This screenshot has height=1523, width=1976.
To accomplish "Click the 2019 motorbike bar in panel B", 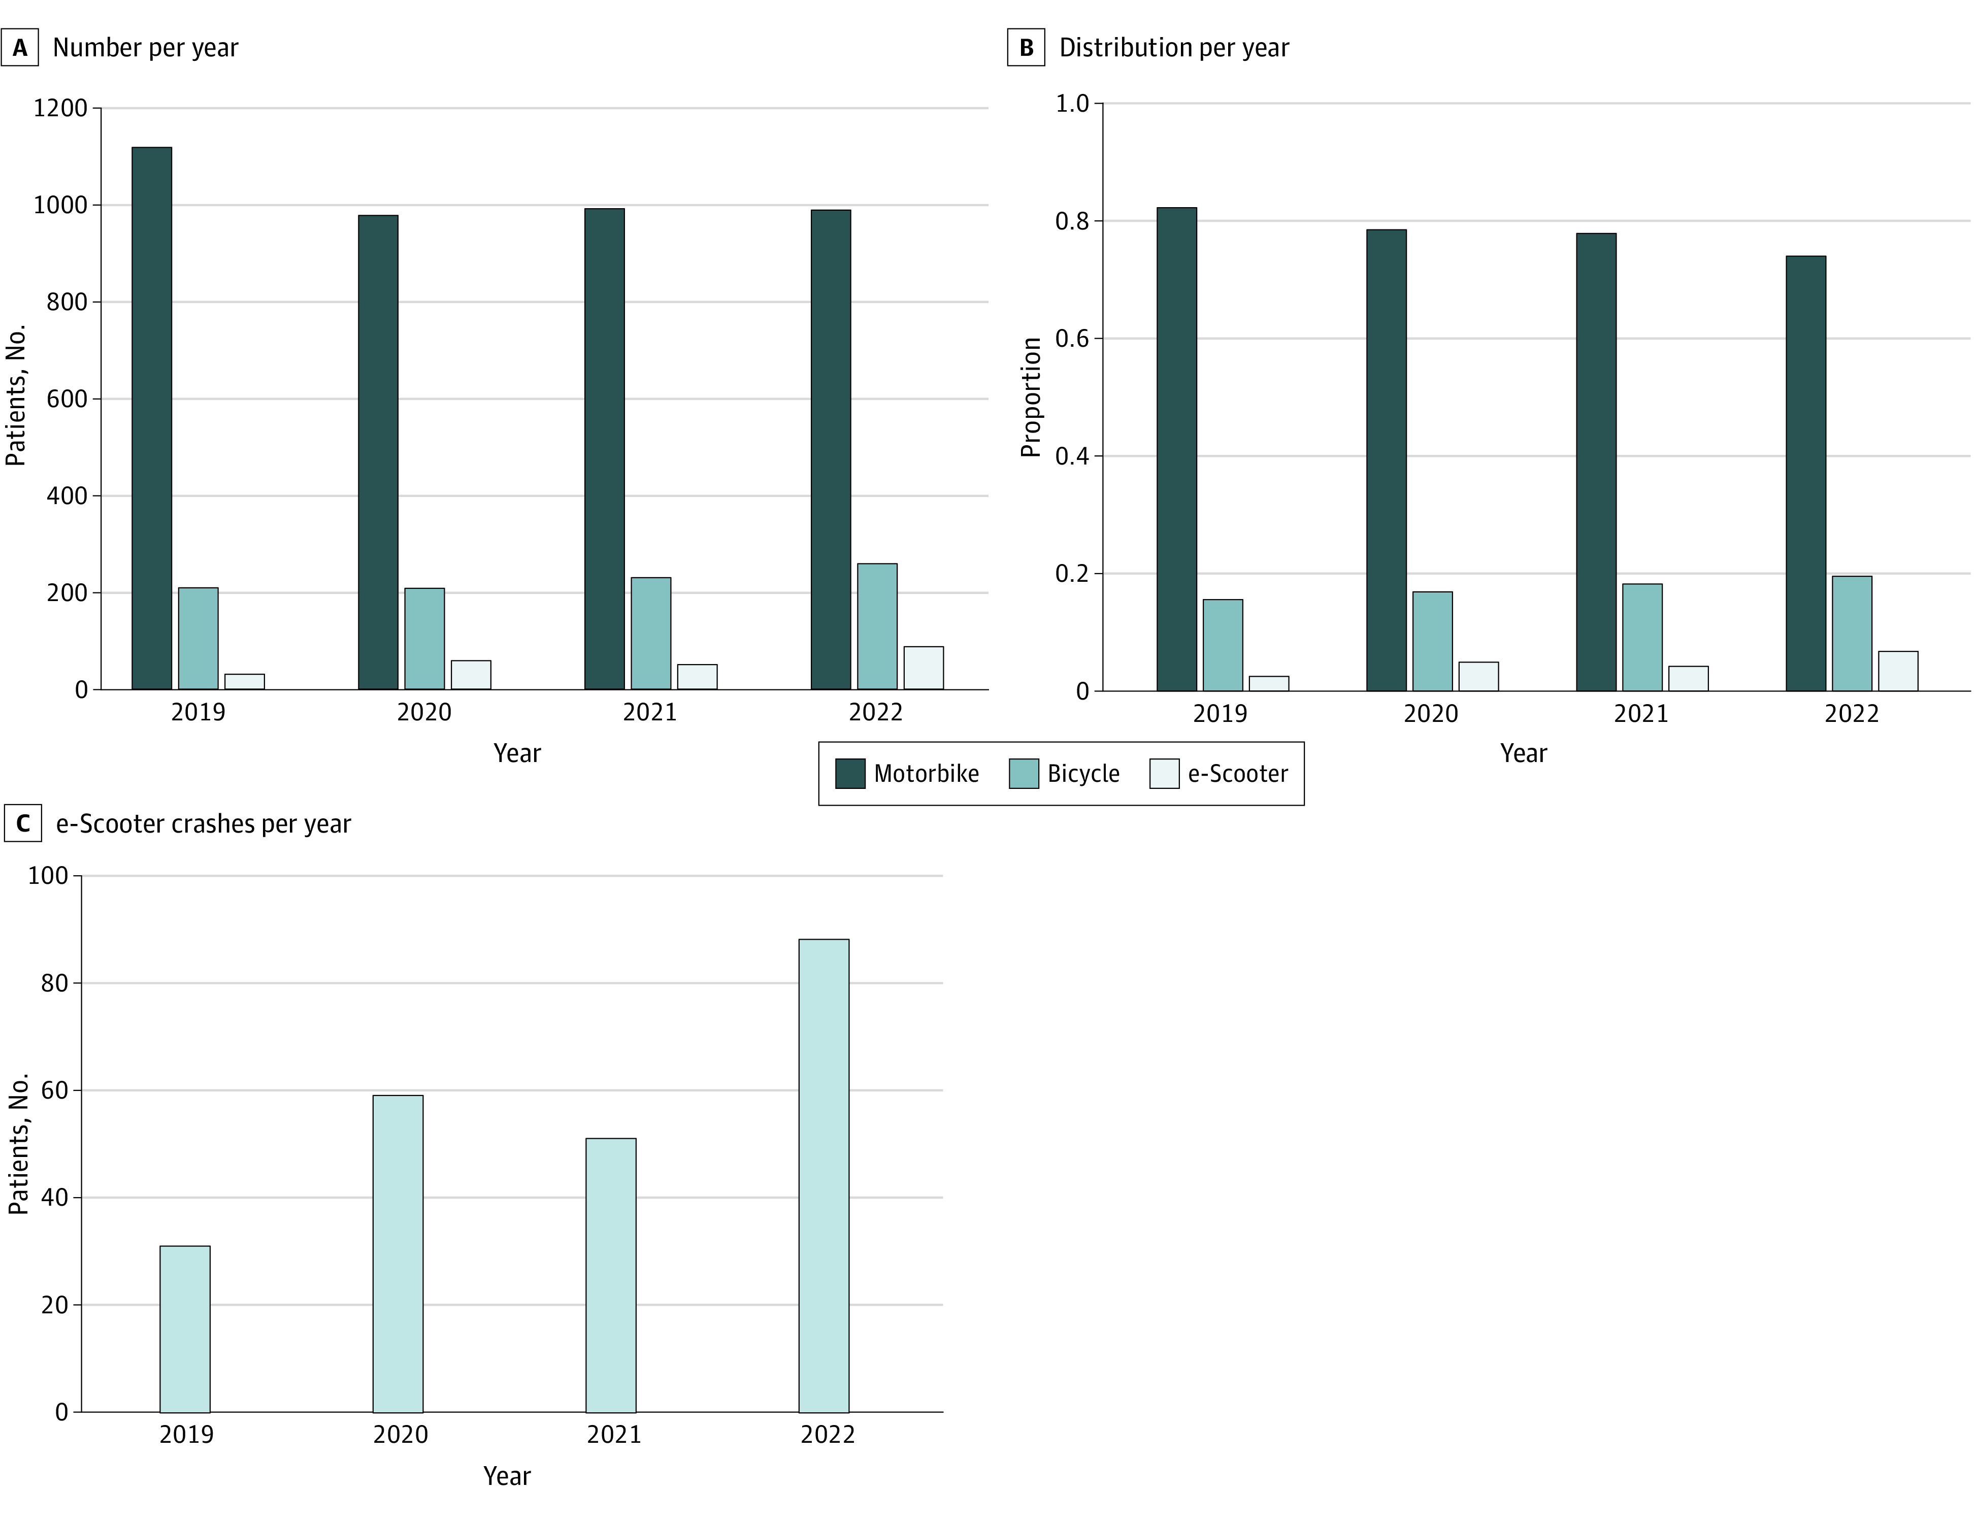I will click(x=1177, y=450).
